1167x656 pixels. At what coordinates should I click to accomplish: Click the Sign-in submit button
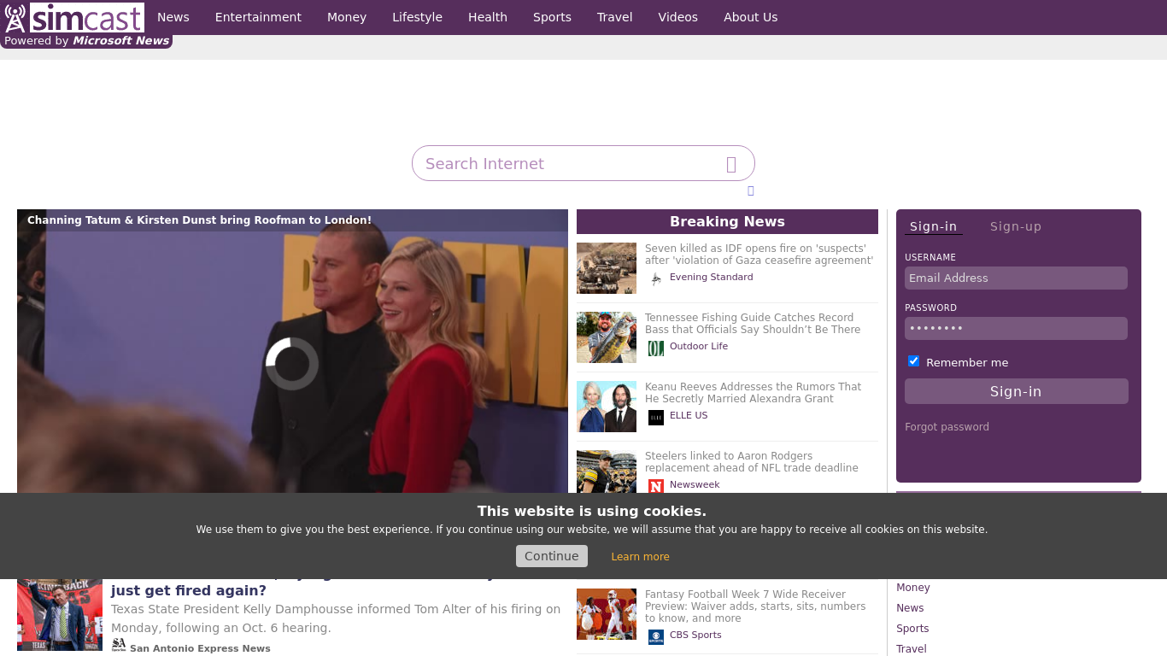click(1016, 391)
